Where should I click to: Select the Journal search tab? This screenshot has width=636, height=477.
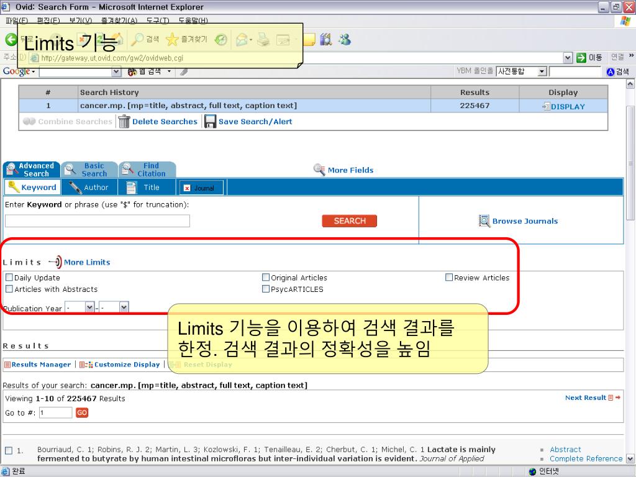(201, 188)
